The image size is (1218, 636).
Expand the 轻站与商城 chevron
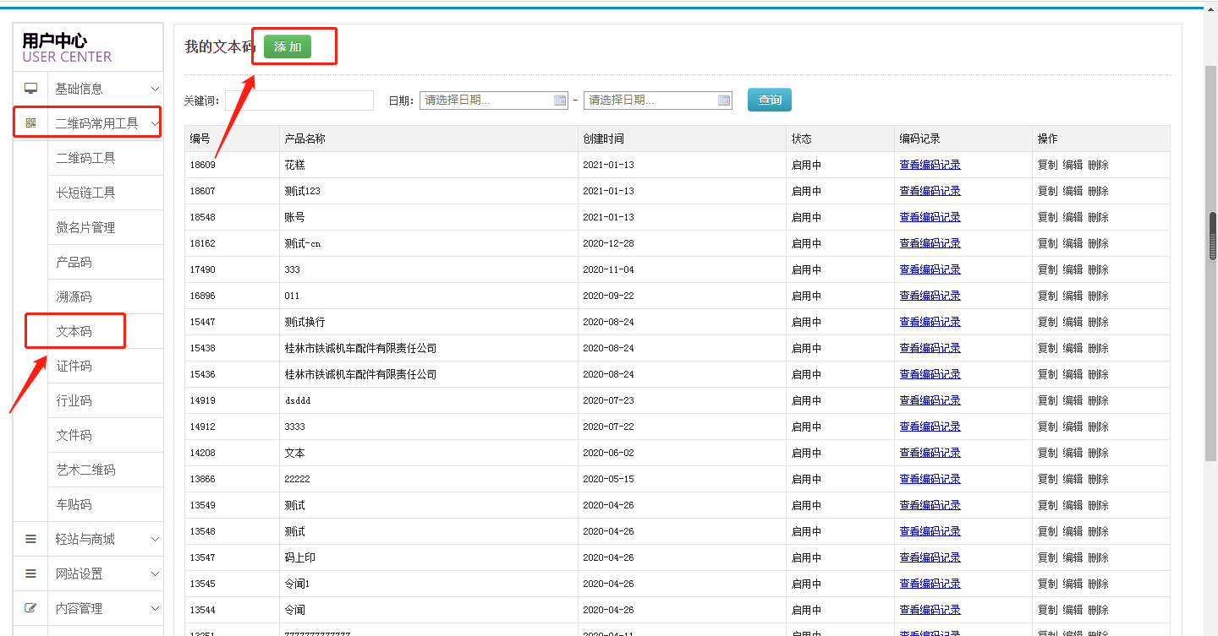click(155, 539)
